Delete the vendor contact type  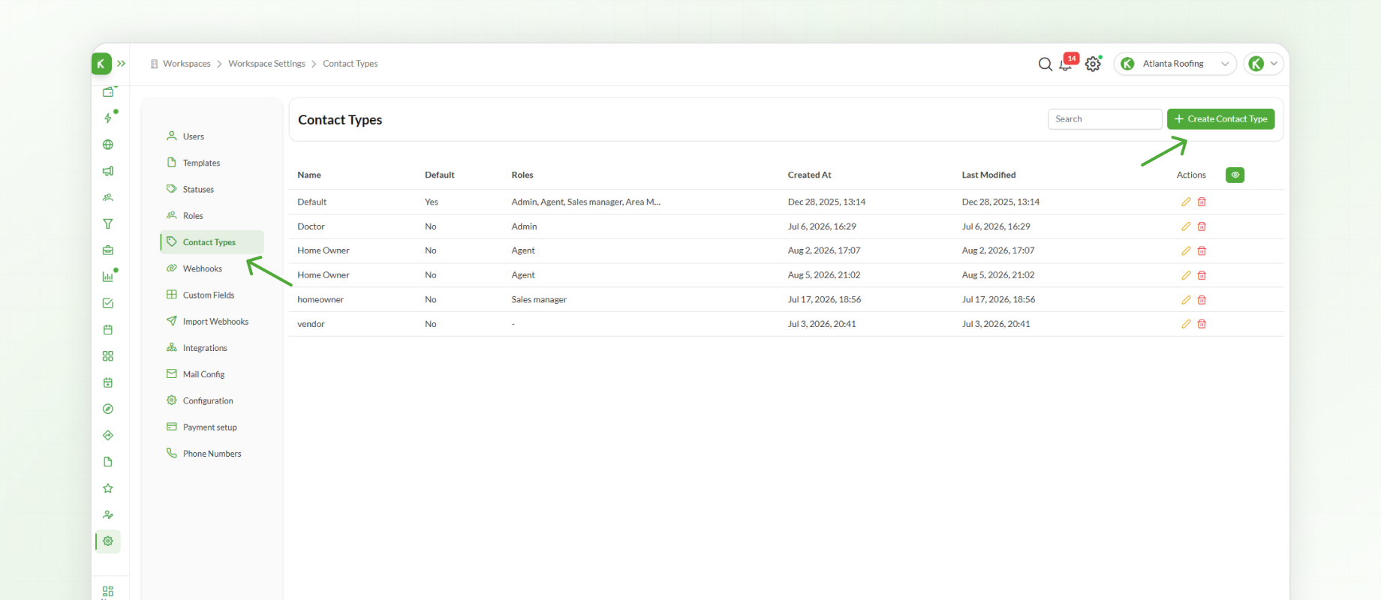coord(1202,324)
